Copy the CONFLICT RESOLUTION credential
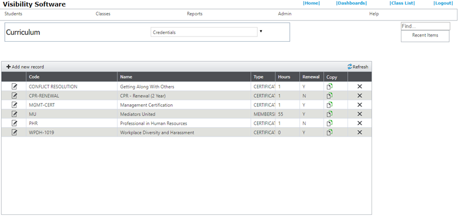The height and width of the screenshot is (219, 471). 330,87
